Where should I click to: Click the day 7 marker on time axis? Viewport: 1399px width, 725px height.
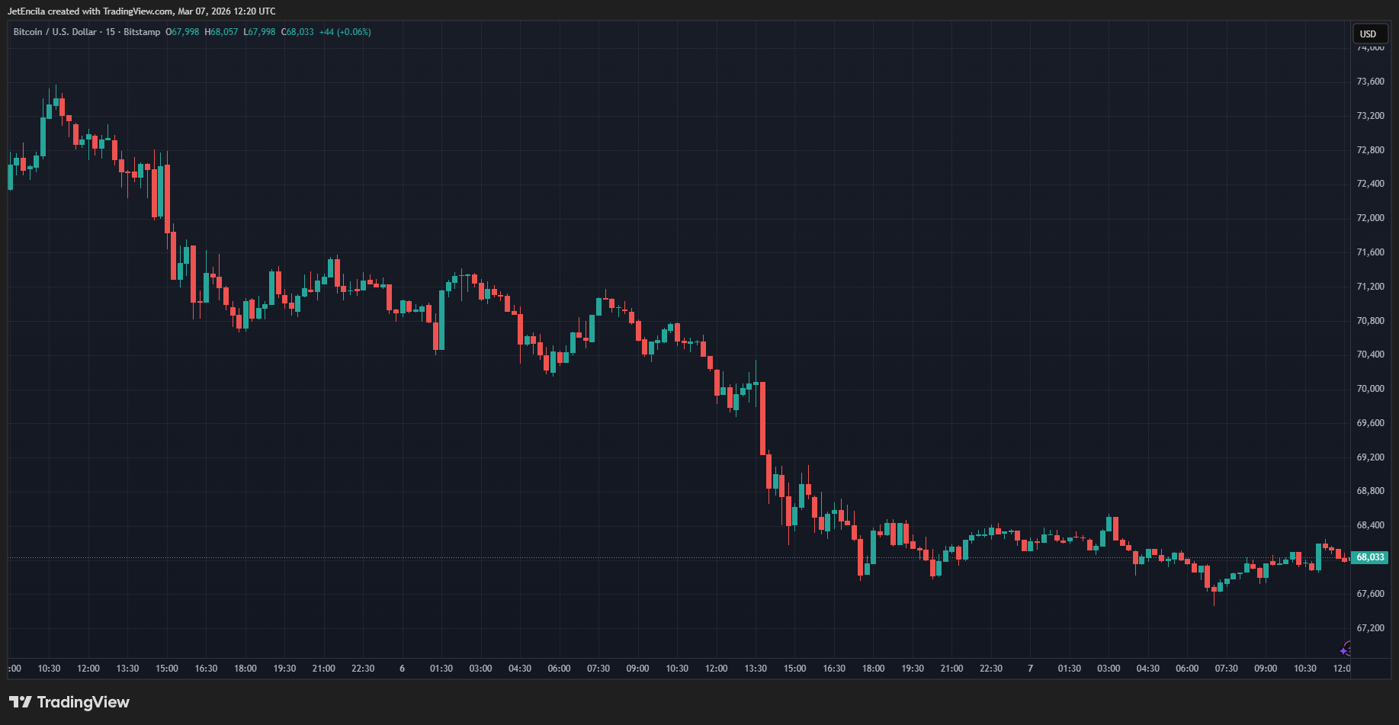click(x=1030, y=669)
